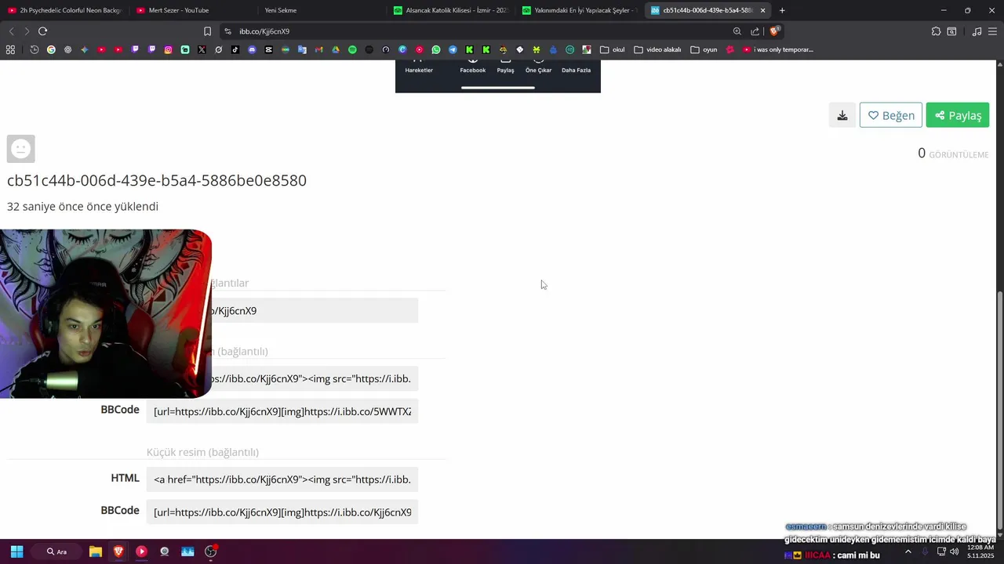Switch to Yakınımdaki En İyi Yapılacak Şeyler tab

(x=579, y=10)
